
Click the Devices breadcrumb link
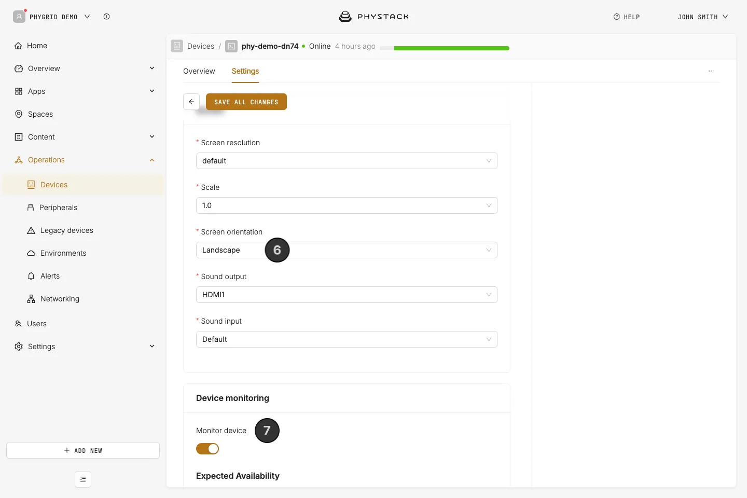(x=201, y=46)
